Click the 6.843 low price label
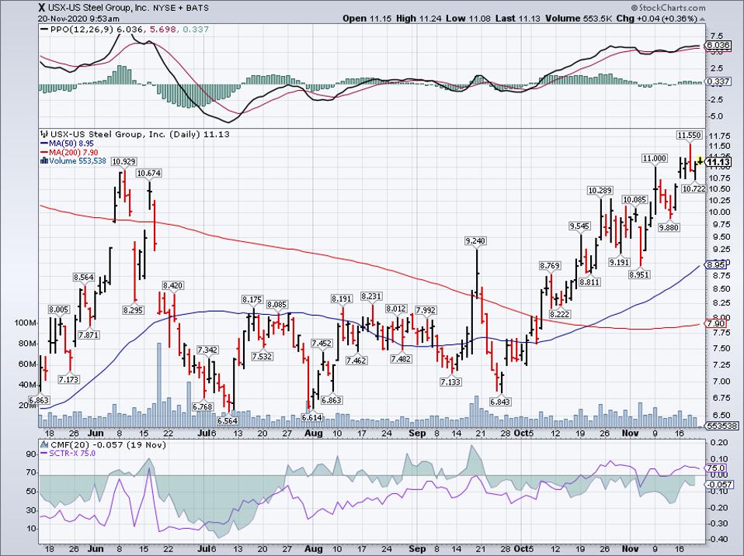 point(501,402)
